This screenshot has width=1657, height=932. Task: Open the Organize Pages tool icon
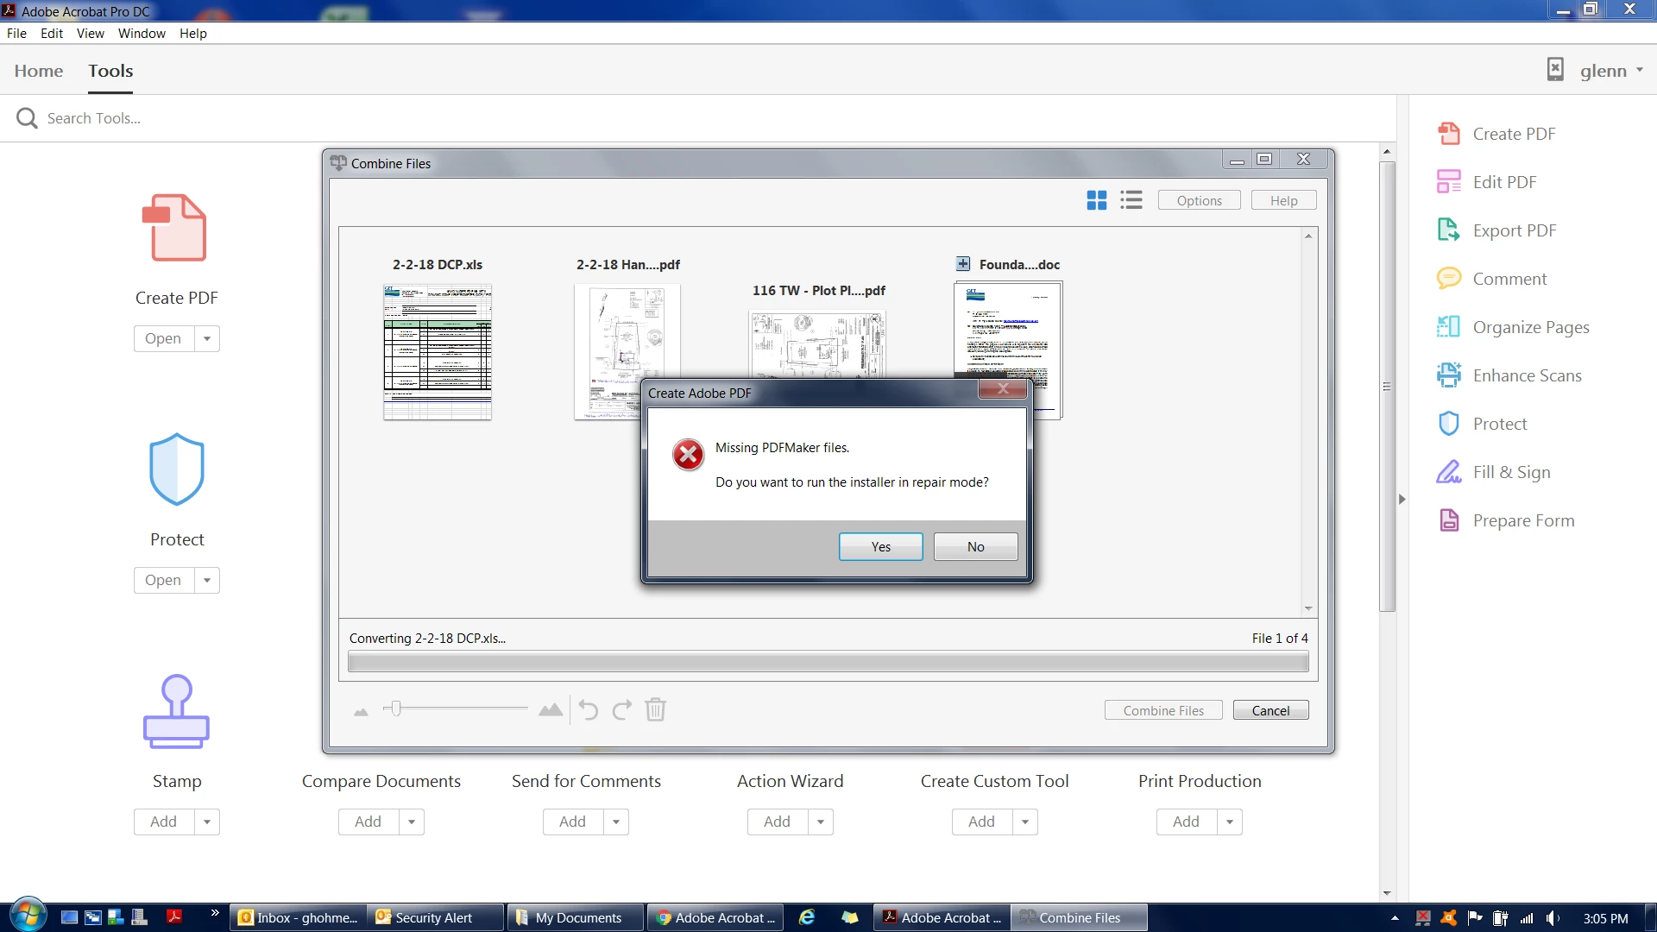(x=1448, y=327)
